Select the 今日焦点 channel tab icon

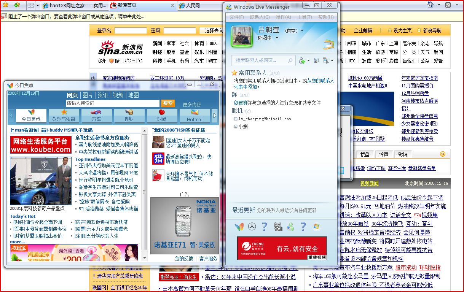point(31,116)
